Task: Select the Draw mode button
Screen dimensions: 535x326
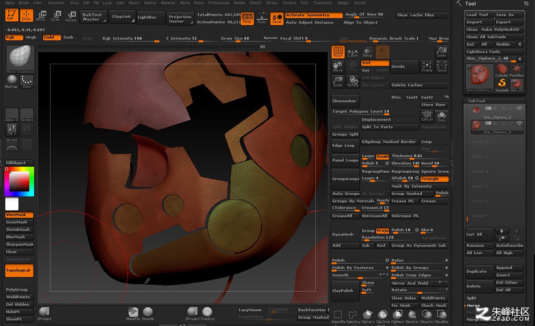Action: click(x=26, y=16)
